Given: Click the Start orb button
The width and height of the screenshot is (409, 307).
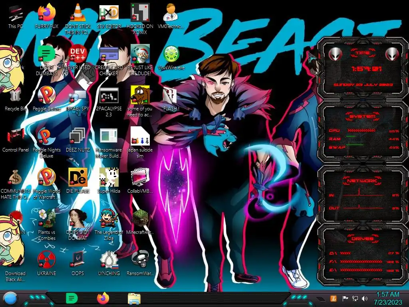Looking at the screenshot, I should [x=10, y=299].
